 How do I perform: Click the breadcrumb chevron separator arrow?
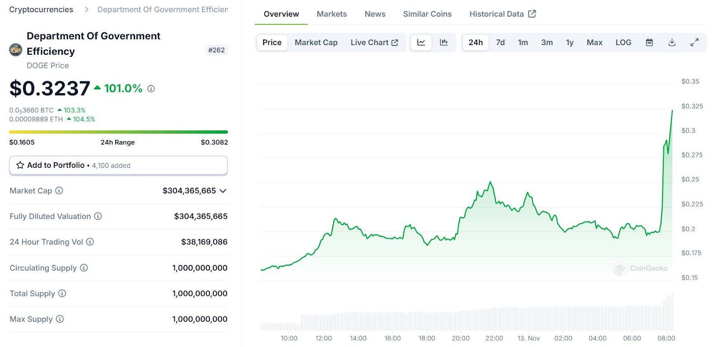tap(86, 9)
